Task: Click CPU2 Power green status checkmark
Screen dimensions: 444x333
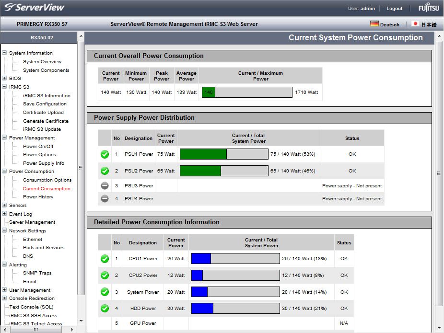Action: click(x=105, y=276)
